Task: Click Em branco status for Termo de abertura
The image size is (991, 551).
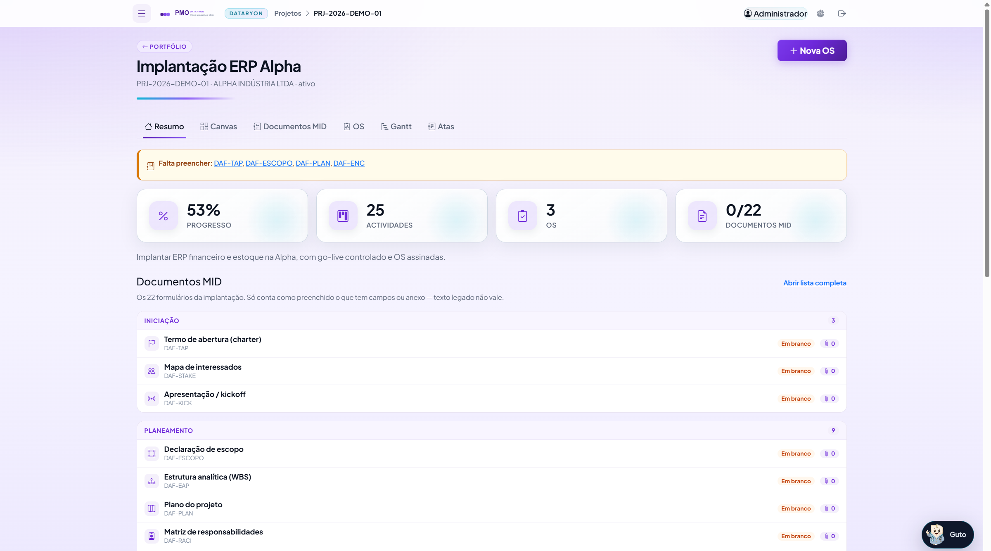Action: (796, 344)
